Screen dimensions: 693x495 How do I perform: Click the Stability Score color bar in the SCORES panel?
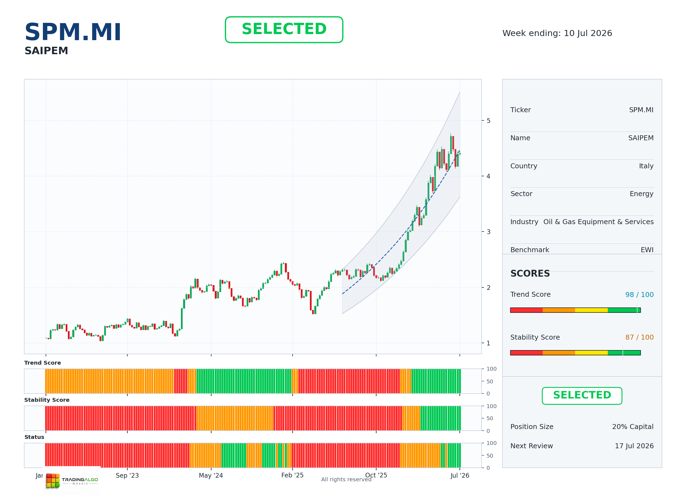[x=575, y=353]
